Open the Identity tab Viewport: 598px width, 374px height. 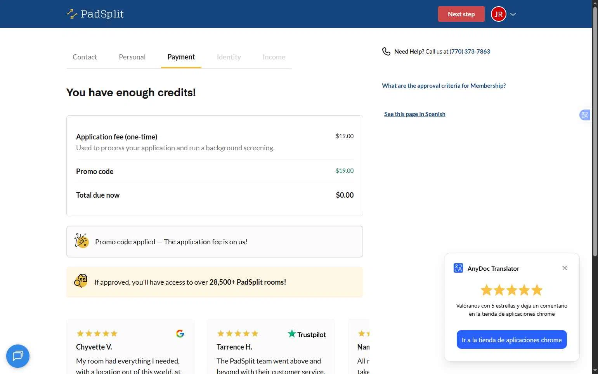pos(229,57)
